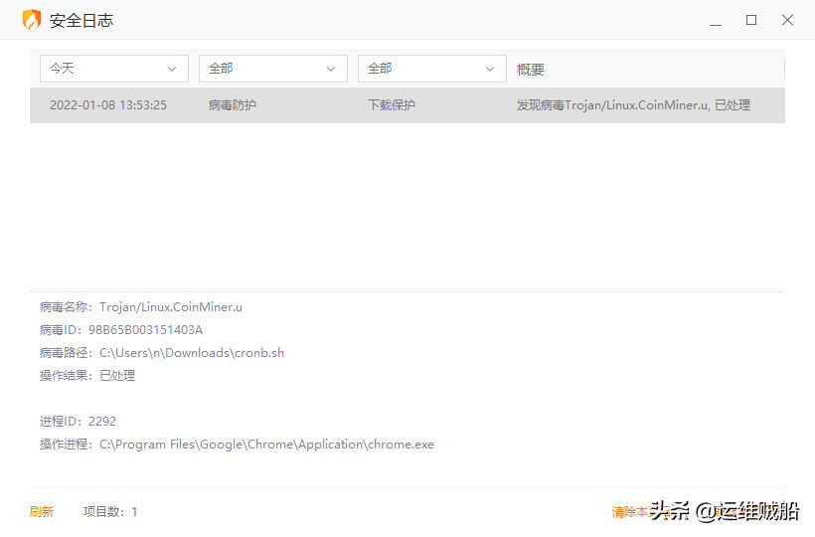
Task: Click the 下载保护 cell in the log row
Action: 391,105
